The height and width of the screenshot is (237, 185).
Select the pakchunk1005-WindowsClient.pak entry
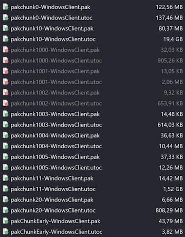point(55,157)
